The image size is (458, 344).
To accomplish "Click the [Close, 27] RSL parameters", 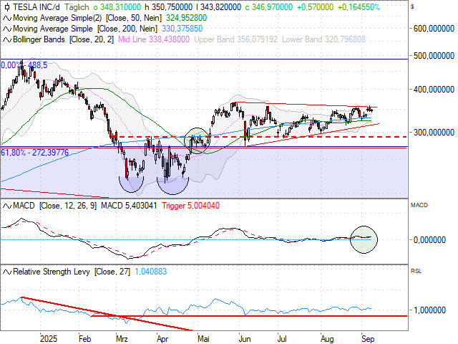I will pyautogui.click(x=112, y=272).
